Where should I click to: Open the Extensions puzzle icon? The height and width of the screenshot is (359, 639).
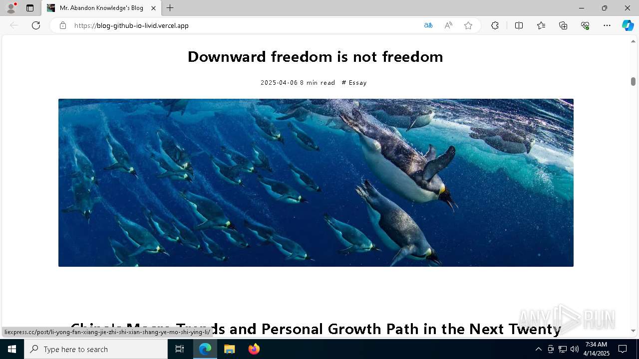coord(495,25)
